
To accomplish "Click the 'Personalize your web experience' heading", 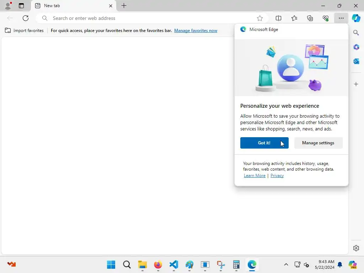I will tap(279, 106).
